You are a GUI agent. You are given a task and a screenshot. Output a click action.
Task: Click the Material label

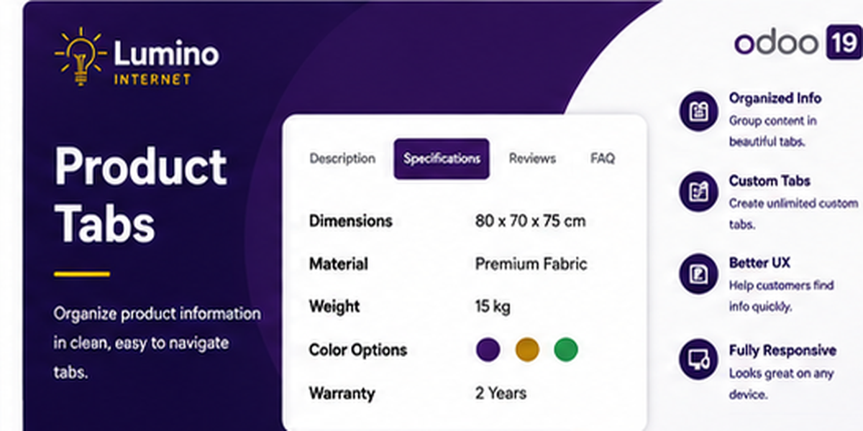pos(339,264)
